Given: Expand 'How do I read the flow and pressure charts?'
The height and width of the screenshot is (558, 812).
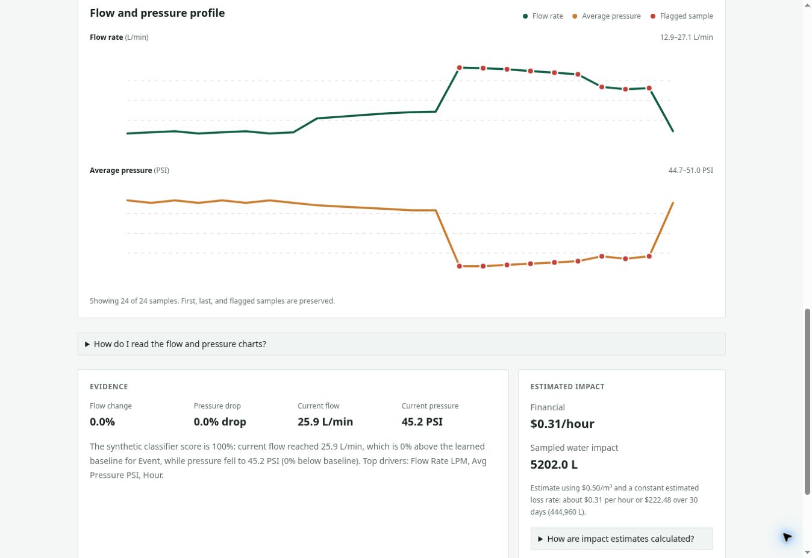Looking at the screenshot, I should pyautogui.click(x=401, y=344).
